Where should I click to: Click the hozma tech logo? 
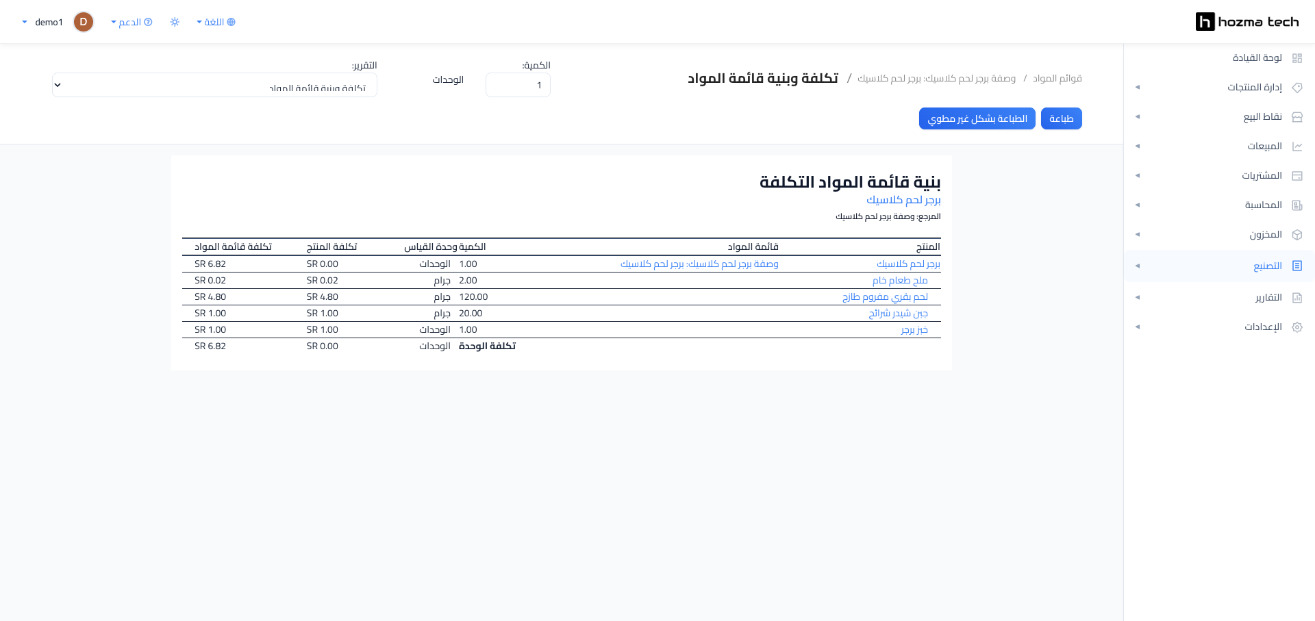click(1247, 22)
